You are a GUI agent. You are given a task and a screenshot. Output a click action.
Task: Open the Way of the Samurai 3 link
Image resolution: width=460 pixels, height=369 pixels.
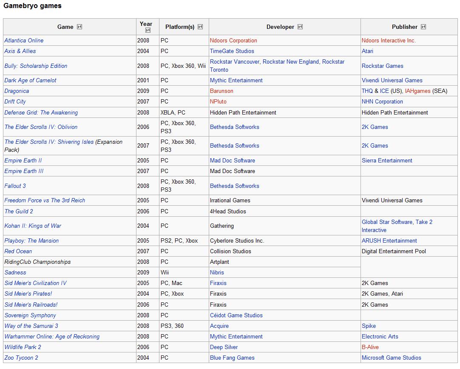tap(31, 326)
